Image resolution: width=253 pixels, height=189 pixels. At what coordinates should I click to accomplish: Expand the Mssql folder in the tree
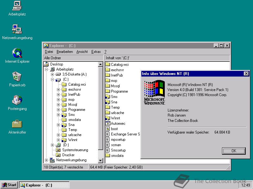(x=59, y=105)
